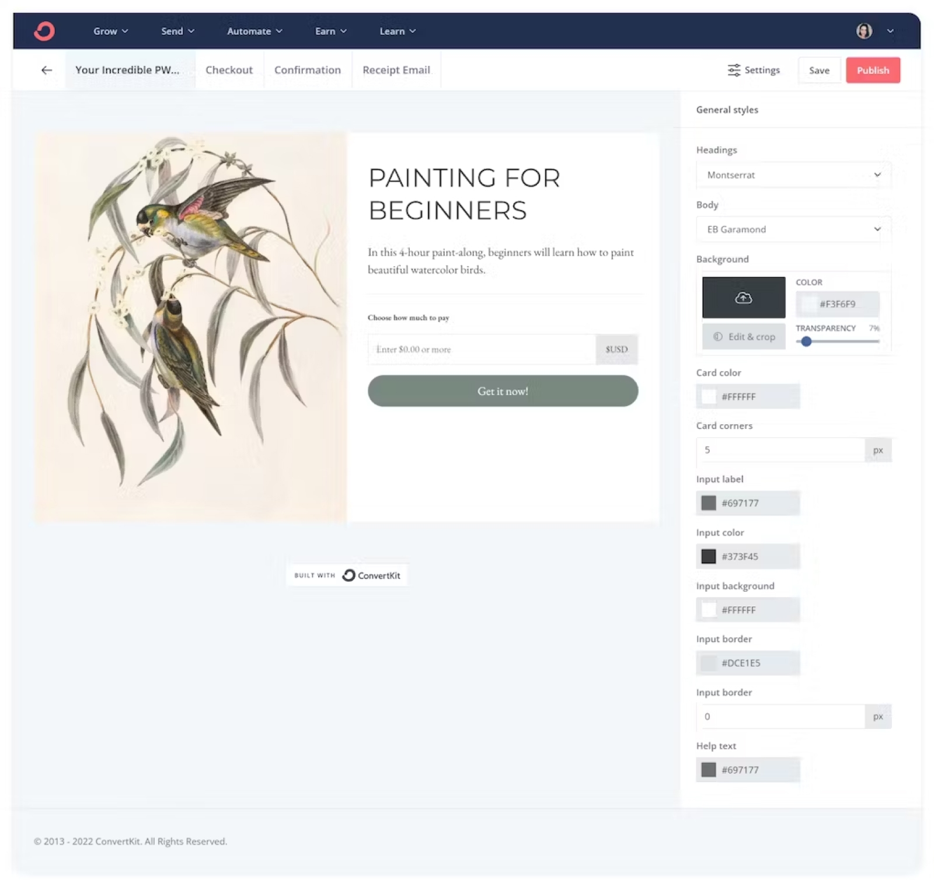Switch to the Receipt Email tab
The width and height of the screenshot is (934, 890).
(x=396, y=70)
